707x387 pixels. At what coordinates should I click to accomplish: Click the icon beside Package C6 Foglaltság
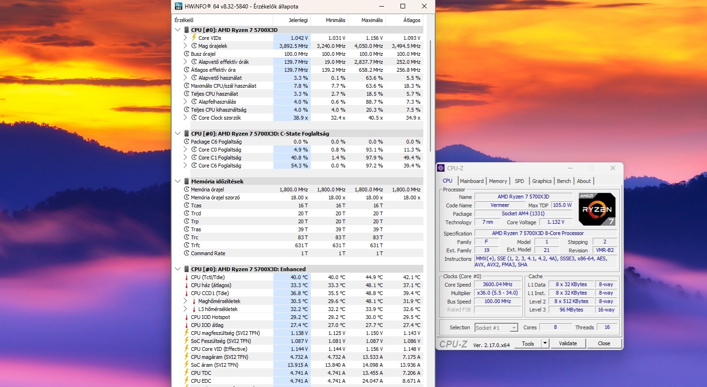click(x=187, y=142)
